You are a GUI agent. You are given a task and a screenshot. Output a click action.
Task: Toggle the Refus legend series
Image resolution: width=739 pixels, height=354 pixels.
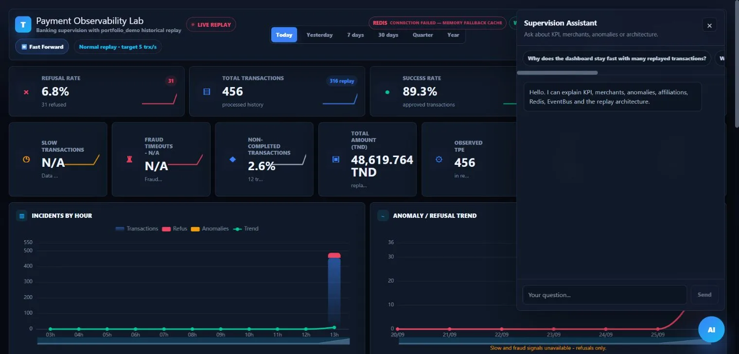point(175,229)
